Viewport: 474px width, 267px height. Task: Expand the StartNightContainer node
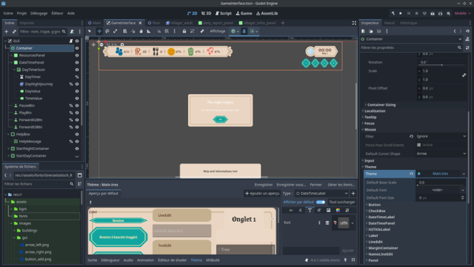pyautogui.click(x=8, y=149)
